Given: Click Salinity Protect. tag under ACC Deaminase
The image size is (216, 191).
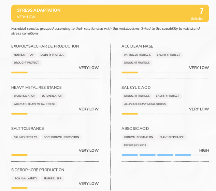Looking at the screenshot, I should pyautogui.click(x=169, y=55).
